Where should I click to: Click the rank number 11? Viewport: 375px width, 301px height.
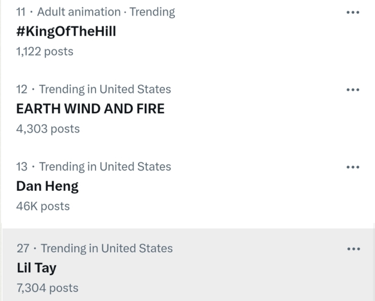point(20,12)
